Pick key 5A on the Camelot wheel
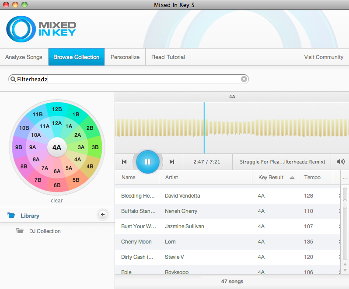This screenshot has height=289, width=349. (x=69, y=168)
